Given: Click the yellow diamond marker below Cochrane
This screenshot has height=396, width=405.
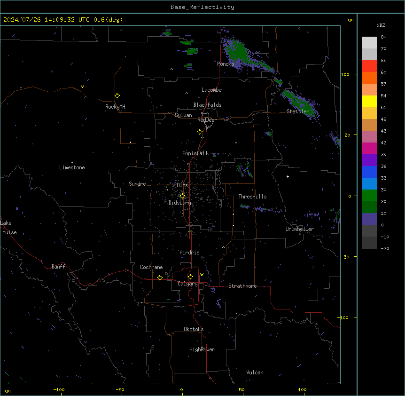Looking at the screenshot, I should [160, 277].
